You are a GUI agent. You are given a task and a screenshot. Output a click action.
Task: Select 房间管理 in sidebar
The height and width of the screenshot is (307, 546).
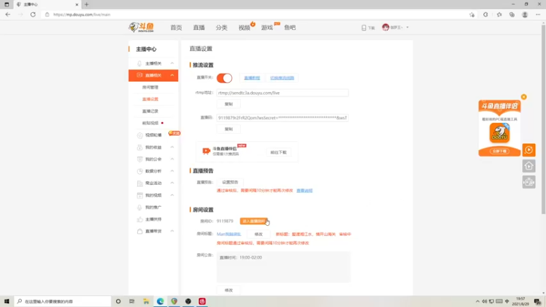150,87
